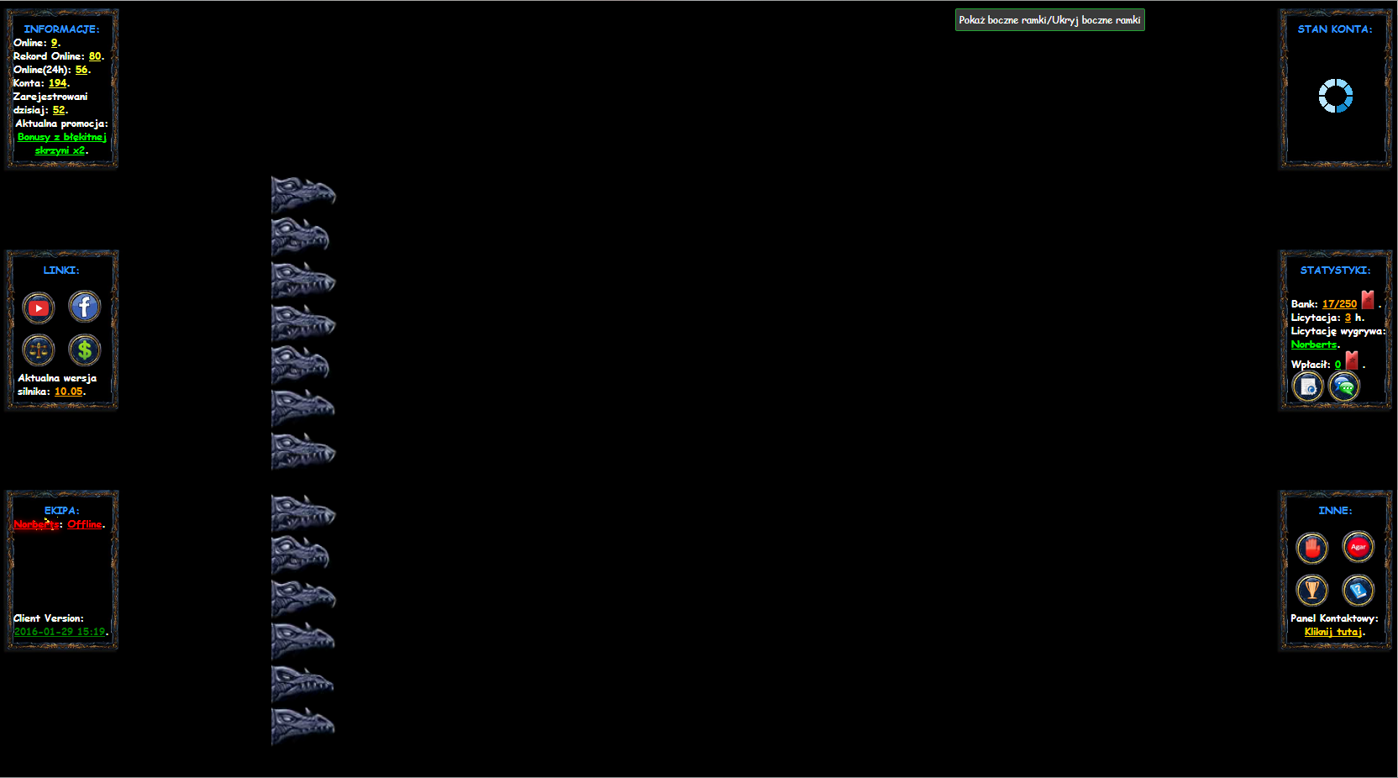Image resolution: width=1398 pixels, height=778 pixels.
Task: Click the STATYSTYKI panel heading
Action: click(1335, 271)
